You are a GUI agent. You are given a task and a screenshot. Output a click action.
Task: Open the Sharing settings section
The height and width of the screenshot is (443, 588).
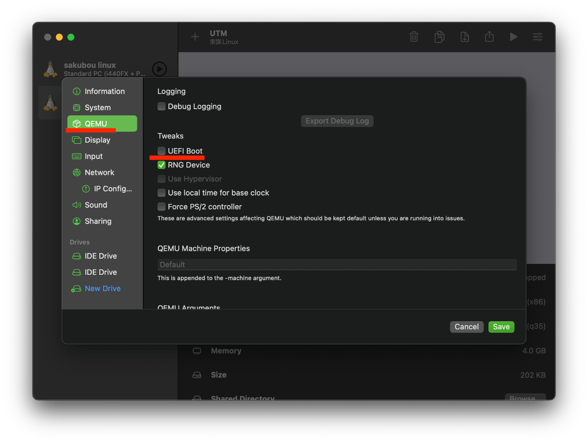pos(102,221)
